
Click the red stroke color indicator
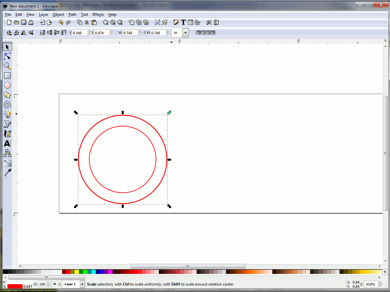(15, 287)
